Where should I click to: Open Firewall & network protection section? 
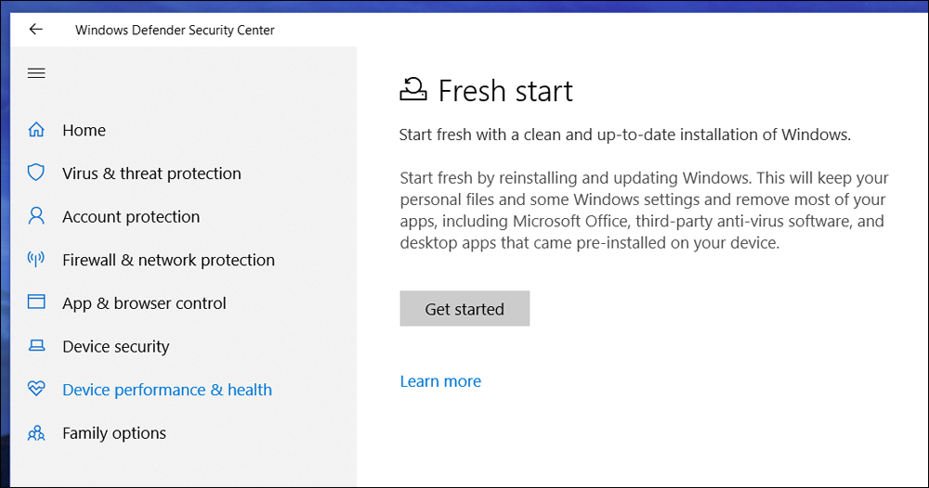coord(168,260)
